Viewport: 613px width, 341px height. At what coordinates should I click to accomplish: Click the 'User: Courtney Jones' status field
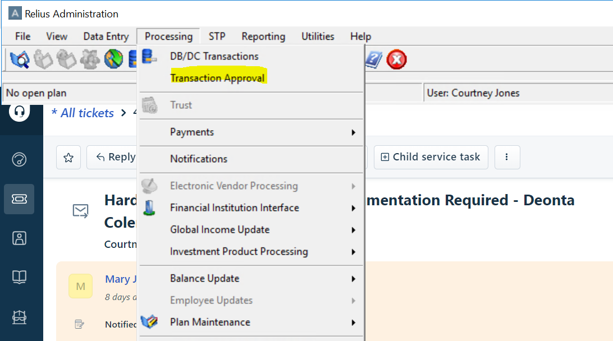(x=518, y=93)
